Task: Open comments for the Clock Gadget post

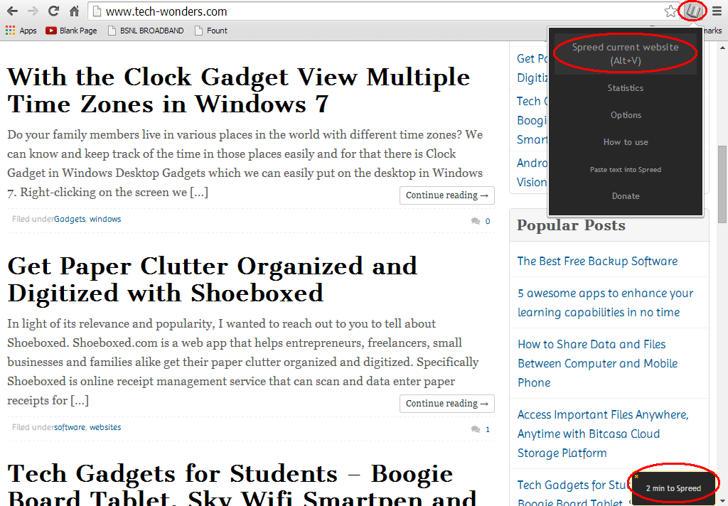Action: tap(481, 221)
